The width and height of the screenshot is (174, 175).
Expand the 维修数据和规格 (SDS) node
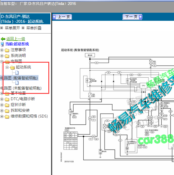2,116
